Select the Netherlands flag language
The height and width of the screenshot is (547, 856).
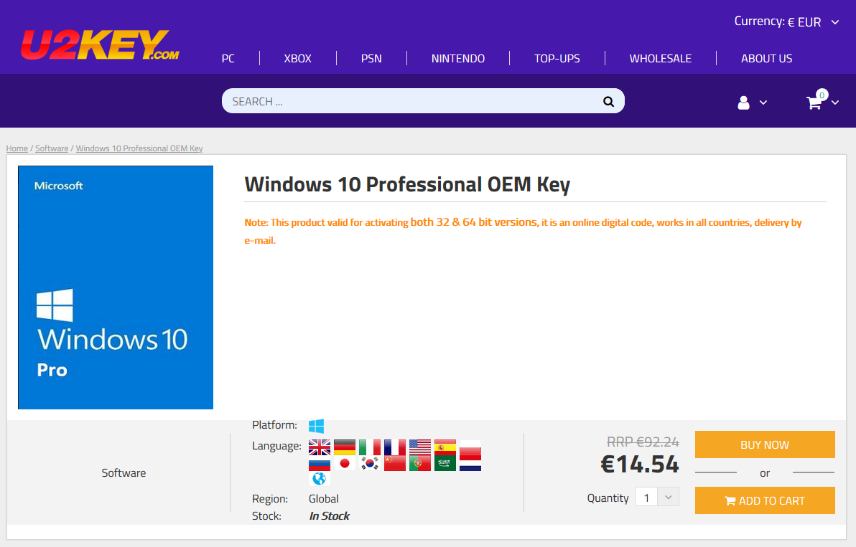[470, 463]
